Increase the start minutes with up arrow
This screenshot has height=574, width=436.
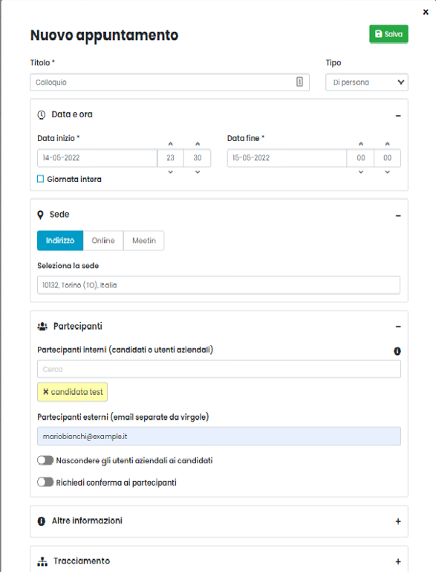pyautogui.click(x=198, y=144)
